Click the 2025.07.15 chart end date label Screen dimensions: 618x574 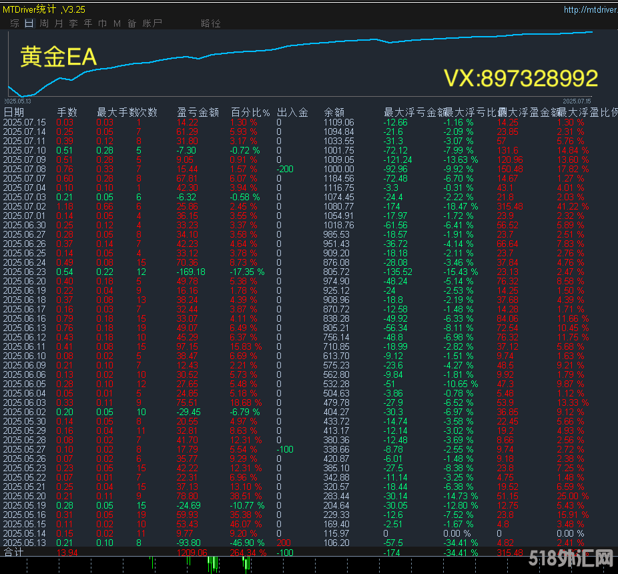pos(577,101)
